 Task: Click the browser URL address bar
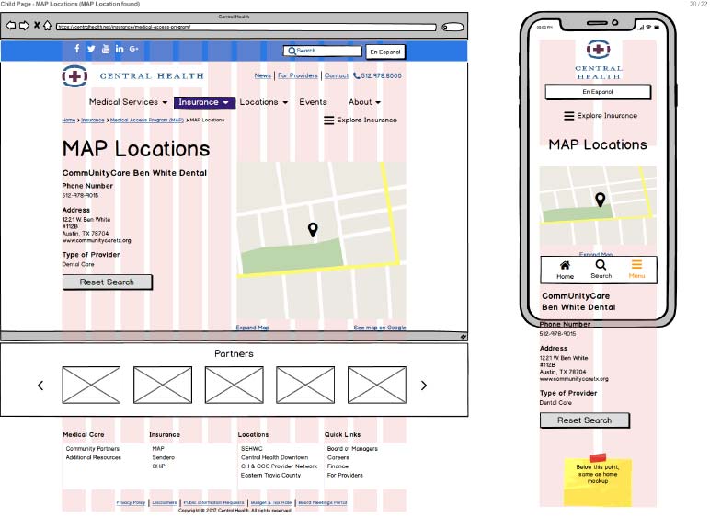pos(246,28)
